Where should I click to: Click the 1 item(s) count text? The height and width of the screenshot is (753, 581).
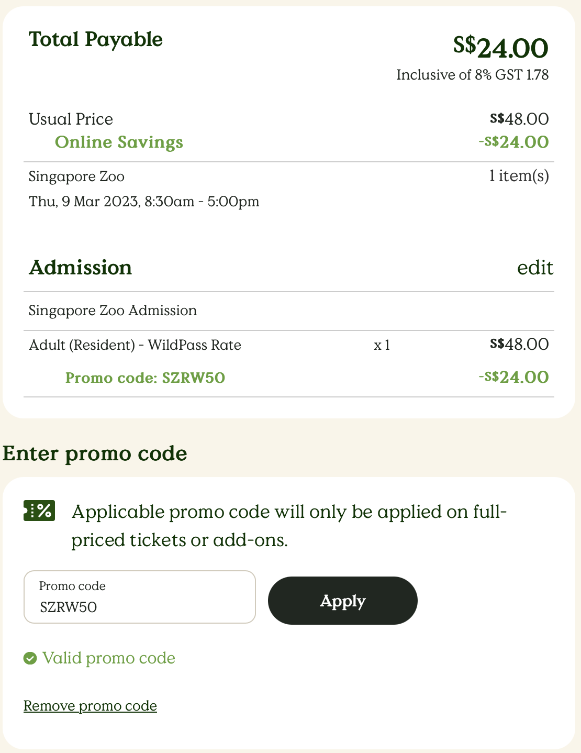point(519,176)
